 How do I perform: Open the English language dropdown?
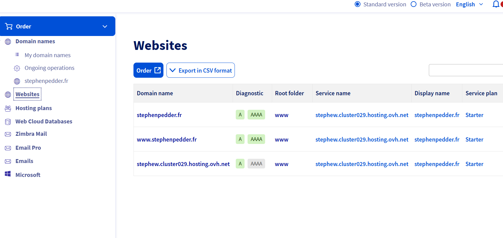pyautogui.click(x=469, y=4)
